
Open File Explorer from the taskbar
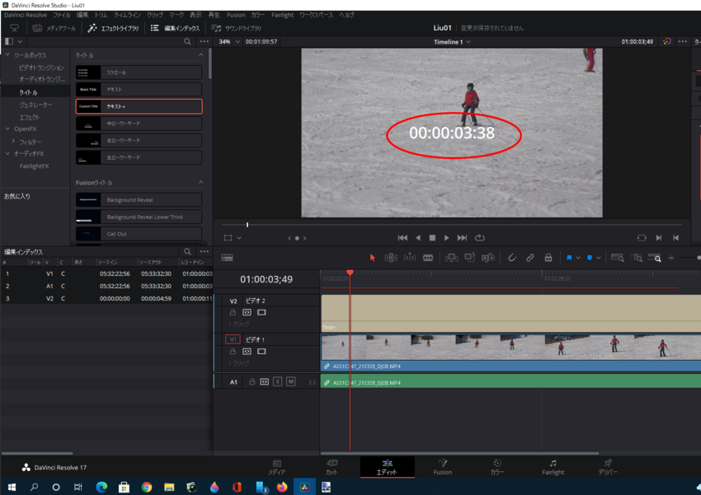point(169,487)
